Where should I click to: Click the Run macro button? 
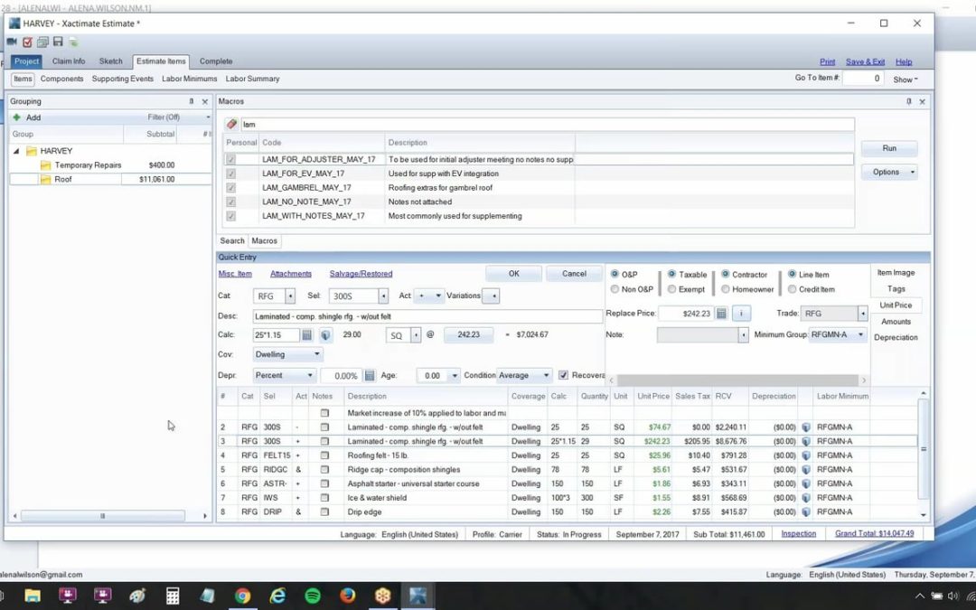889,148
